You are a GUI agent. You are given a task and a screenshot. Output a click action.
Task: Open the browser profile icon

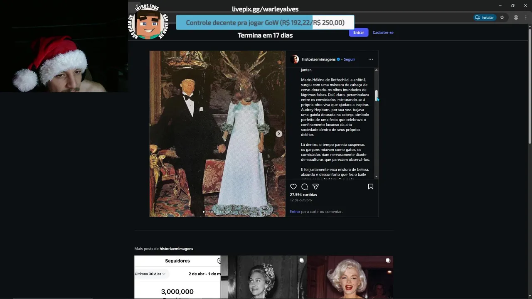coord(516,17)
